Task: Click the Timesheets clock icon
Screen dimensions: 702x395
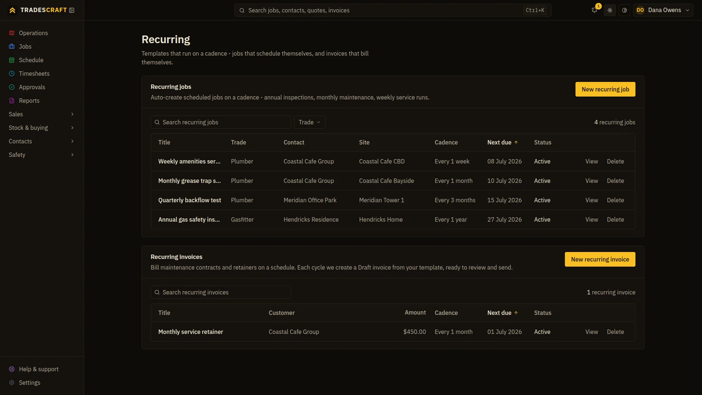Action: [12, 74]
